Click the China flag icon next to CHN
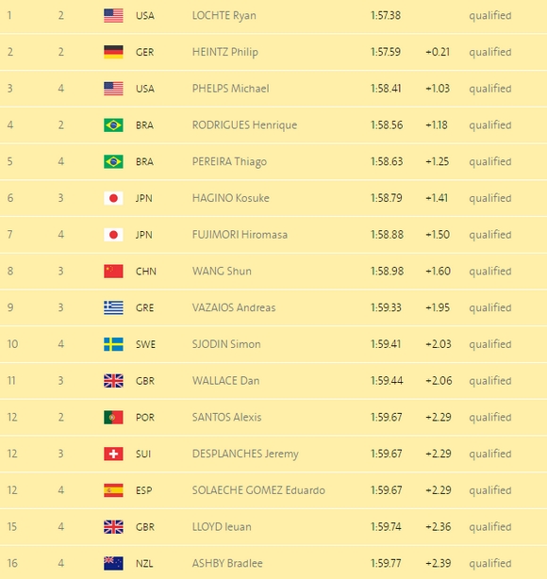Viewport: 547px width, 579px height. pos(113,271)
